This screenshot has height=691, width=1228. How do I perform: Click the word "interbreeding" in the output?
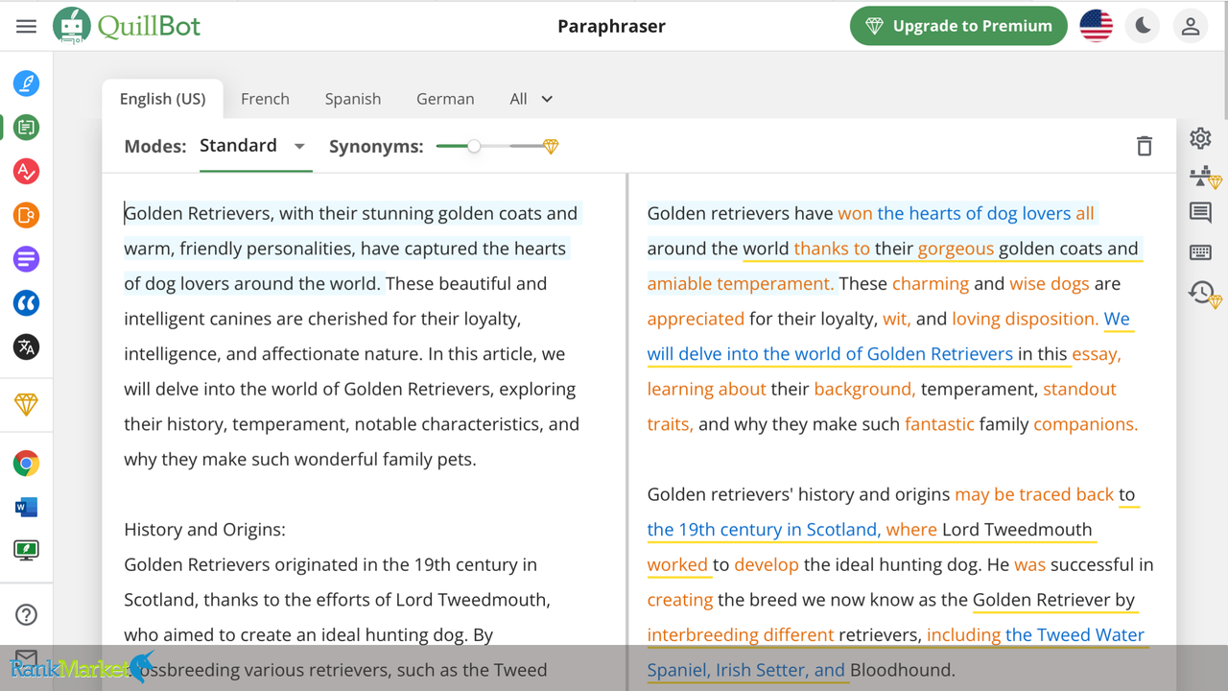click(x=703, y=634)
